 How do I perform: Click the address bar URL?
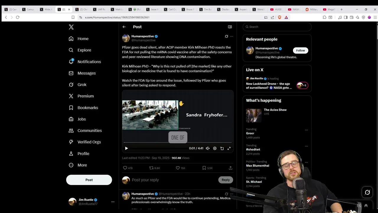tap(117, 17)
